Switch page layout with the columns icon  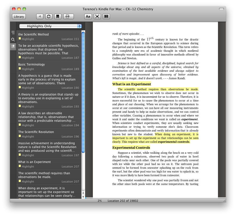(x=106, y=16)
